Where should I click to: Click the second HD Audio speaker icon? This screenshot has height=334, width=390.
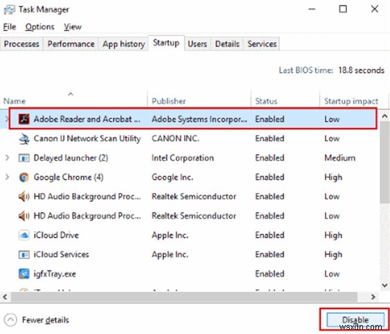click(x=24, y=216)
